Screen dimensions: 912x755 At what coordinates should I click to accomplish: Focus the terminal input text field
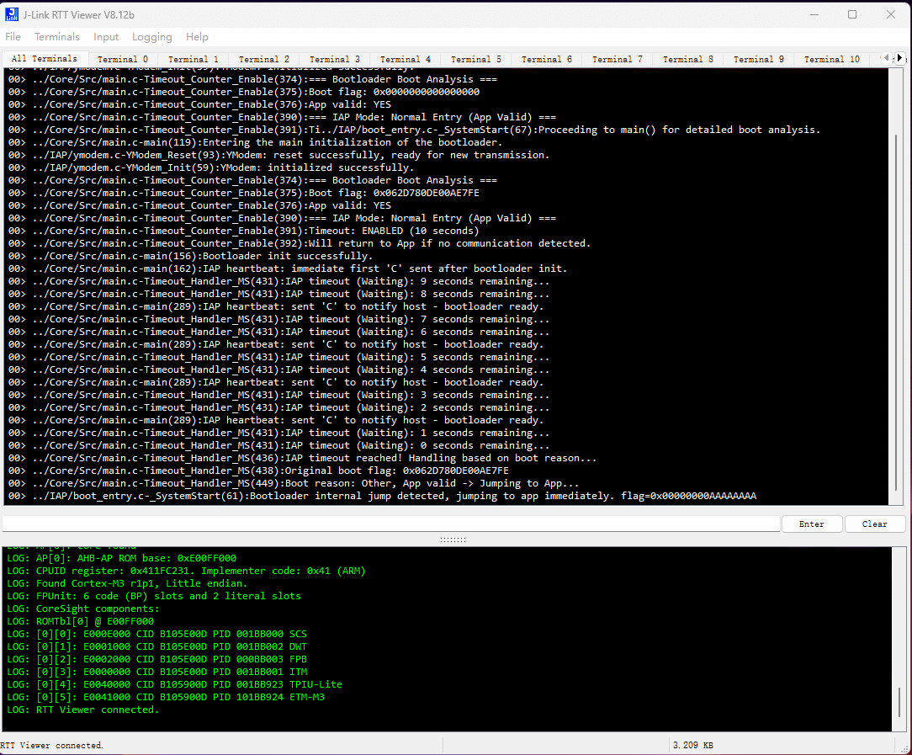pos(391,524)
